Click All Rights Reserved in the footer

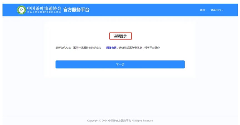[142, 121]
